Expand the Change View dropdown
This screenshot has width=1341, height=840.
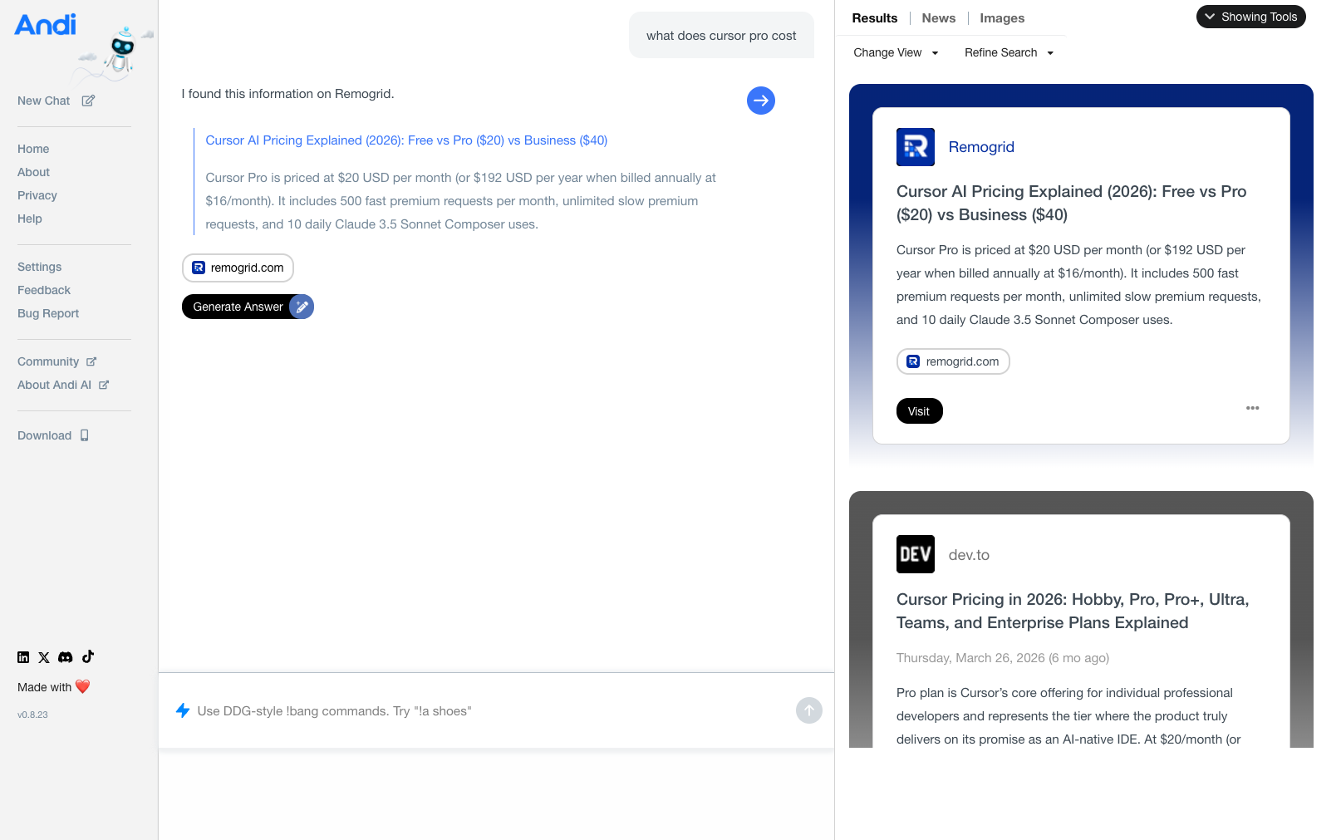(896, 52)
